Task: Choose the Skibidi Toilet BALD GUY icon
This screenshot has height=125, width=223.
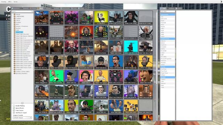Action: [86, 62]
